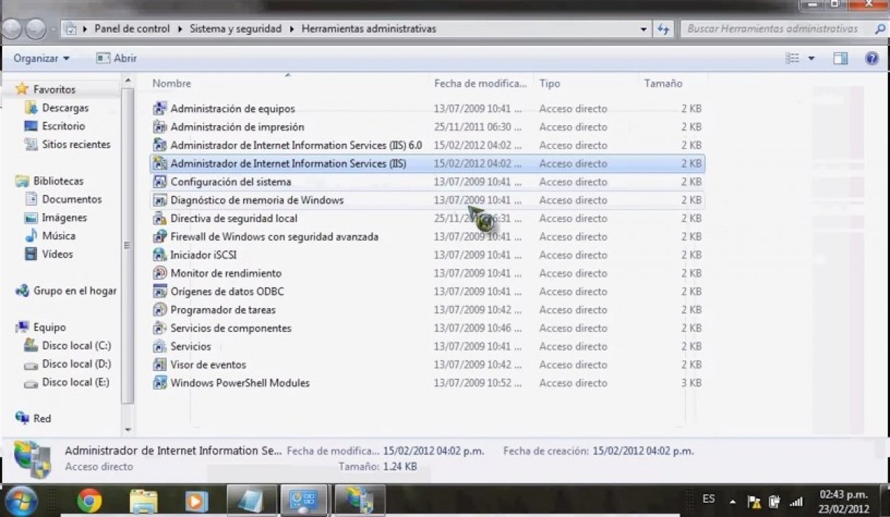This screenshot has width=890, height=517.
Task: Click the Visor de eventos icon
Action: 159,364
